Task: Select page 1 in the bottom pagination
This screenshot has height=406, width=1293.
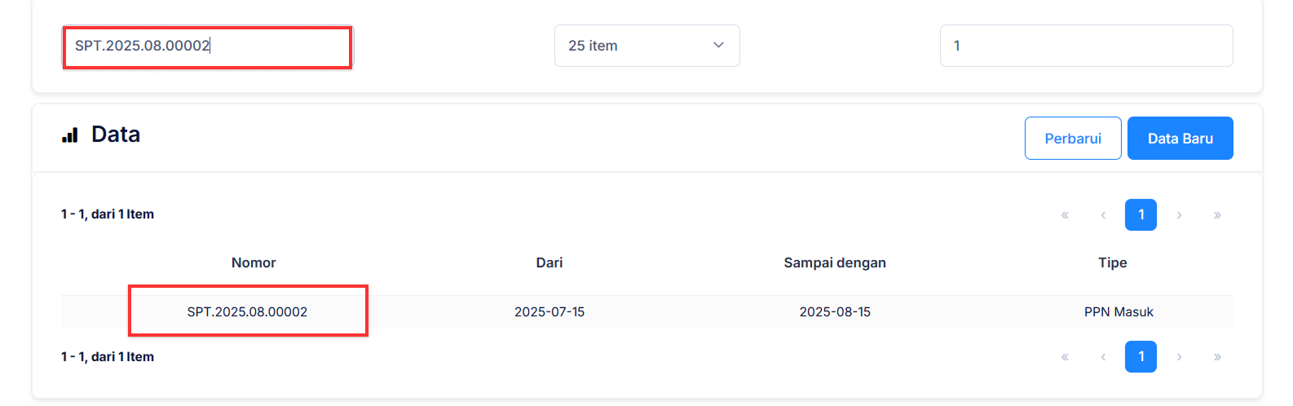Action: click(1141, 357)
